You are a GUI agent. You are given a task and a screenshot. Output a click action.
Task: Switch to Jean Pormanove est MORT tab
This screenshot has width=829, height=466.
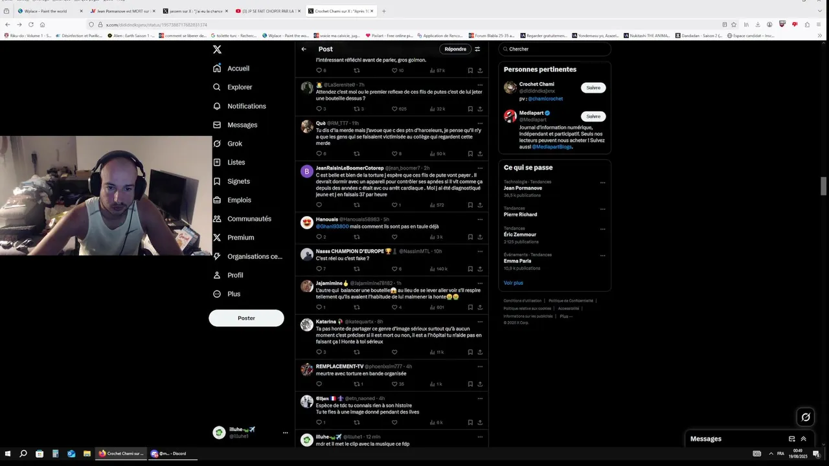click(123, 11)
